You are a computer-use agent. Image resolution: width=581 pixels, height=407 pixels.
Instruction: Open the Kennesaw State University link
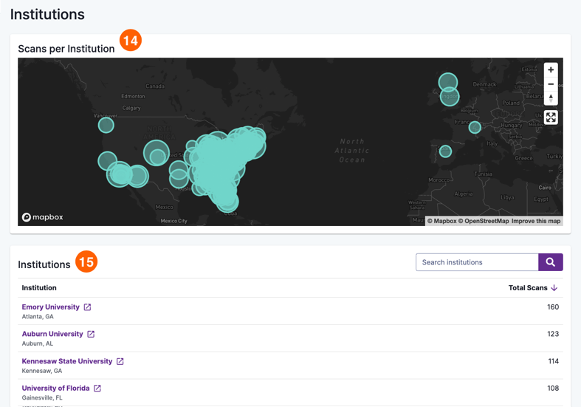point(67,361)
